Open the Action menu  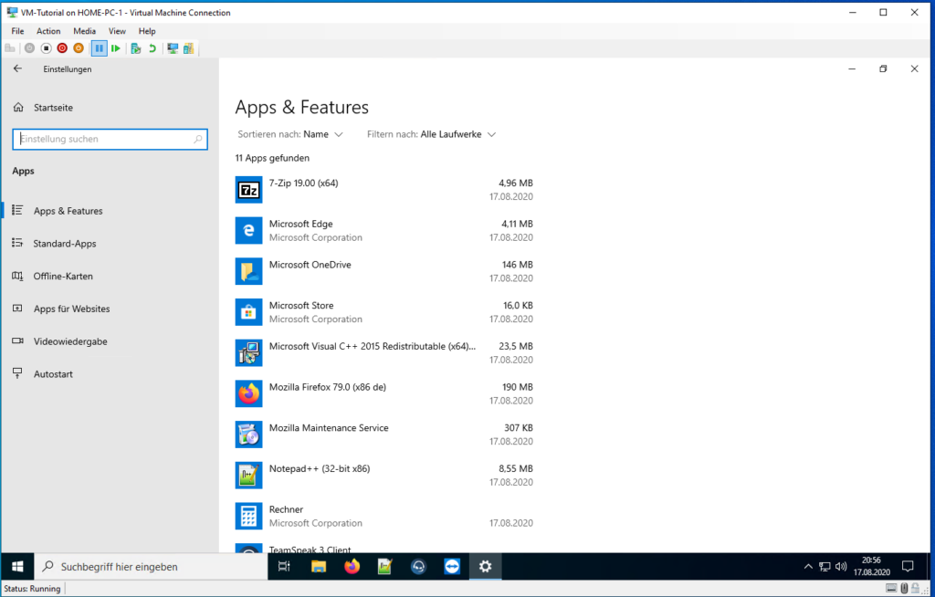pos(48,31)
